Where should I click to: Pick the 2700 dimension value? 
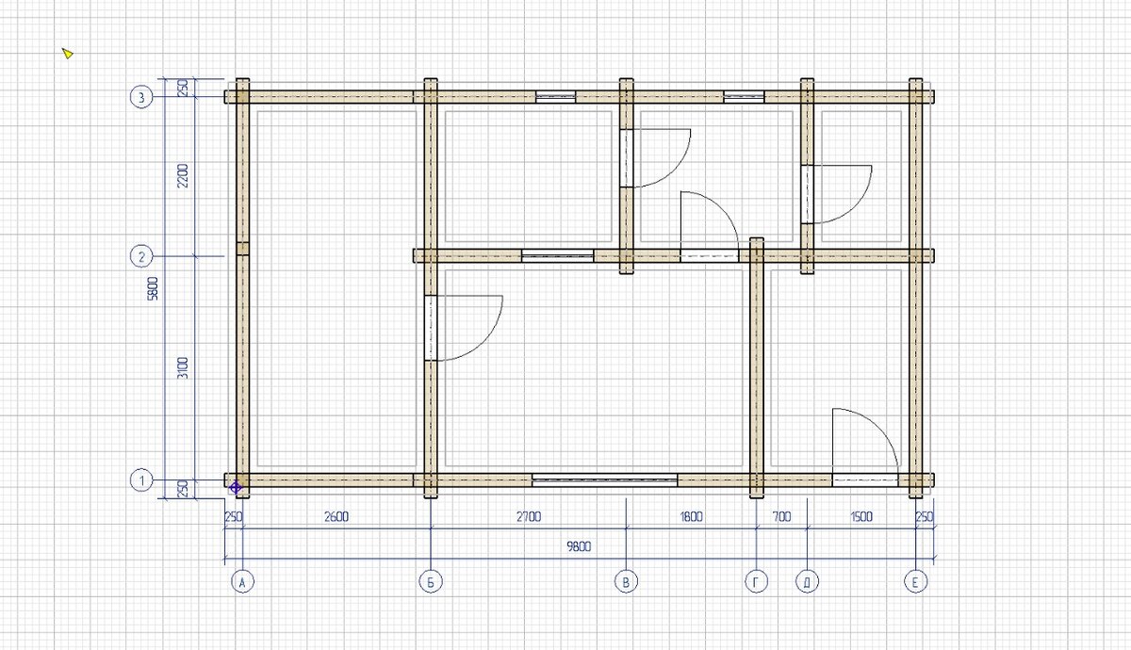[x=528, y=517]
